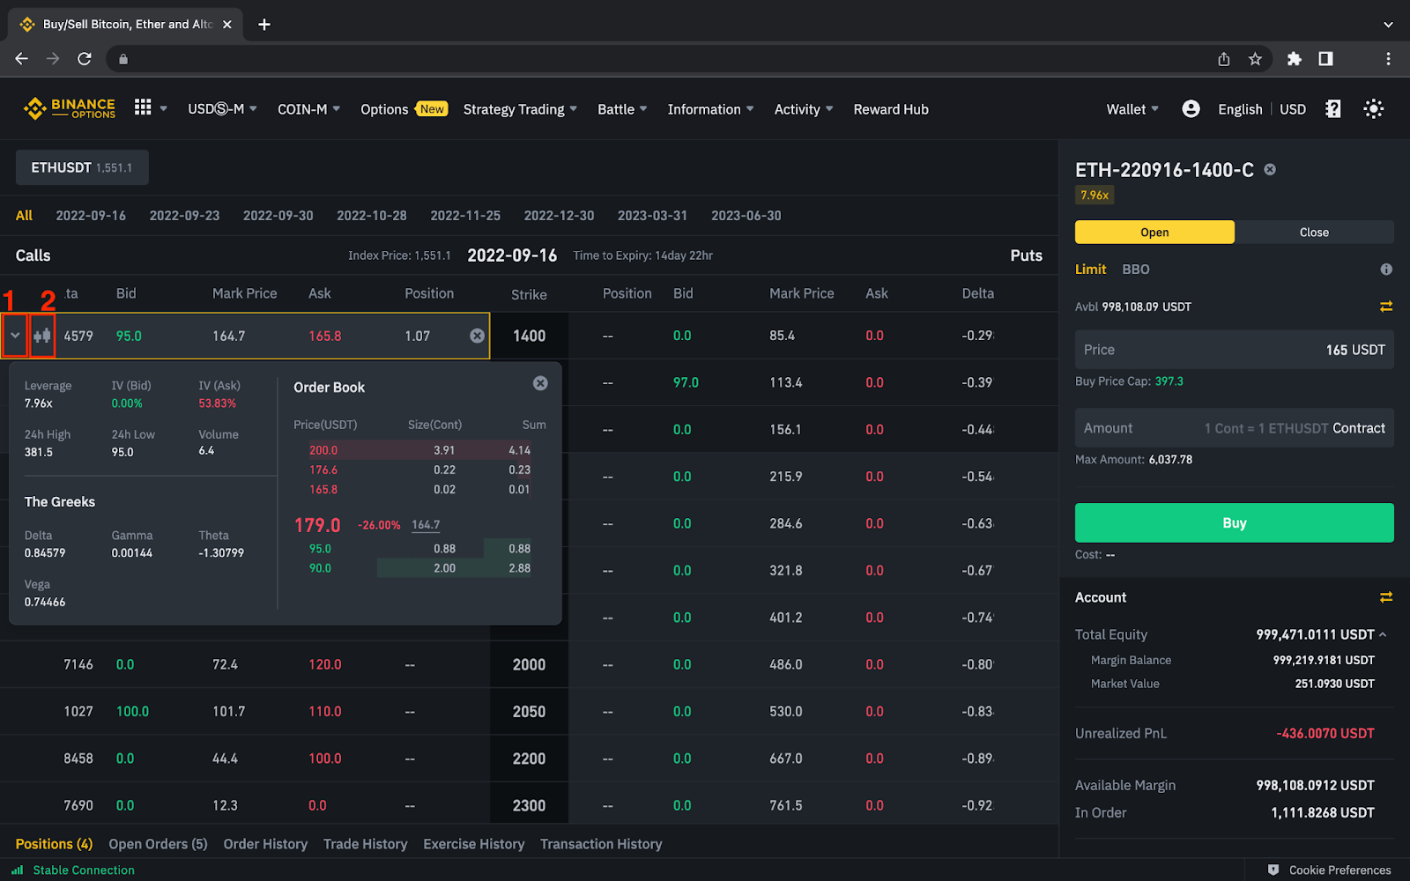Image resolution: width=1410 pixels, height=881 pixels.
Task: Select the 2022-12-30 expiry tab
Action: click(559, 215)
